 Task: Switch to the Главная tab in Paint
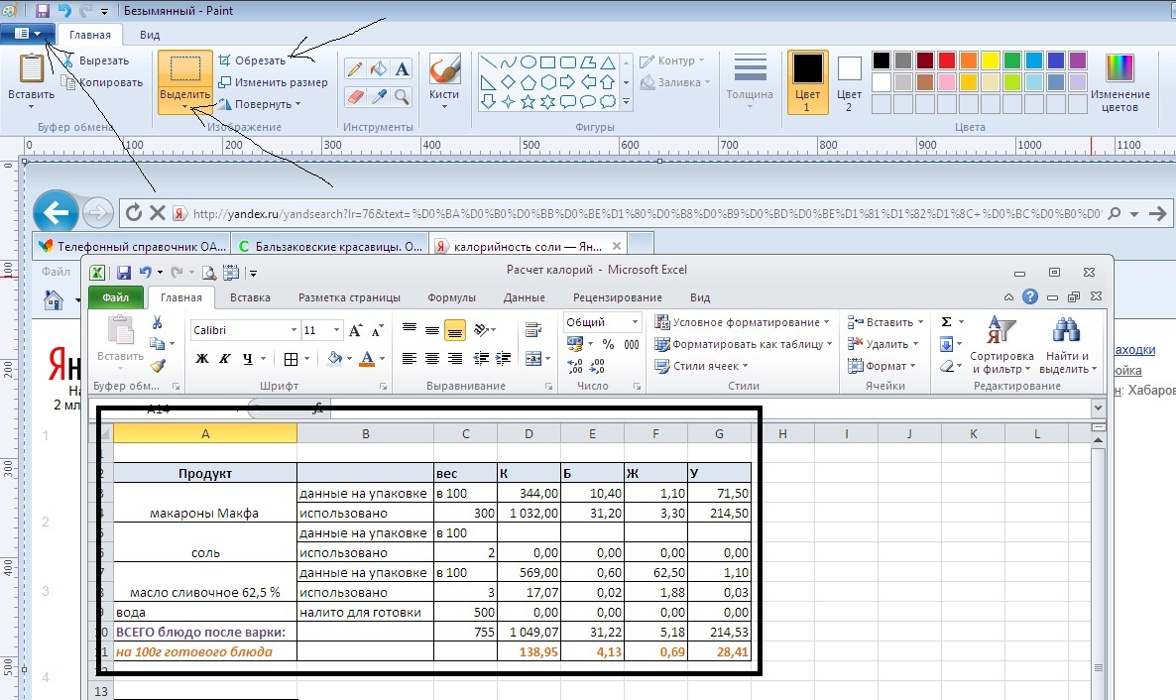[x=90, y=35]
